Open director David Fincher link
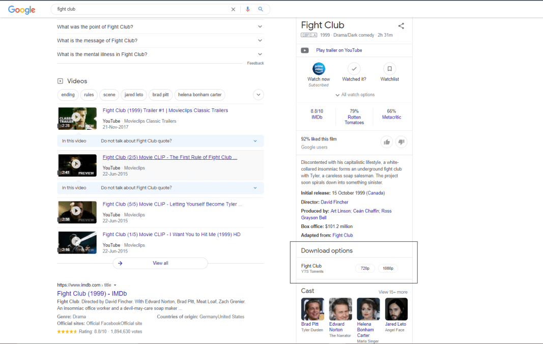Image resolution: width=543 pixels, height=344 pixels. pyautogui.click(x=334, y=202)
